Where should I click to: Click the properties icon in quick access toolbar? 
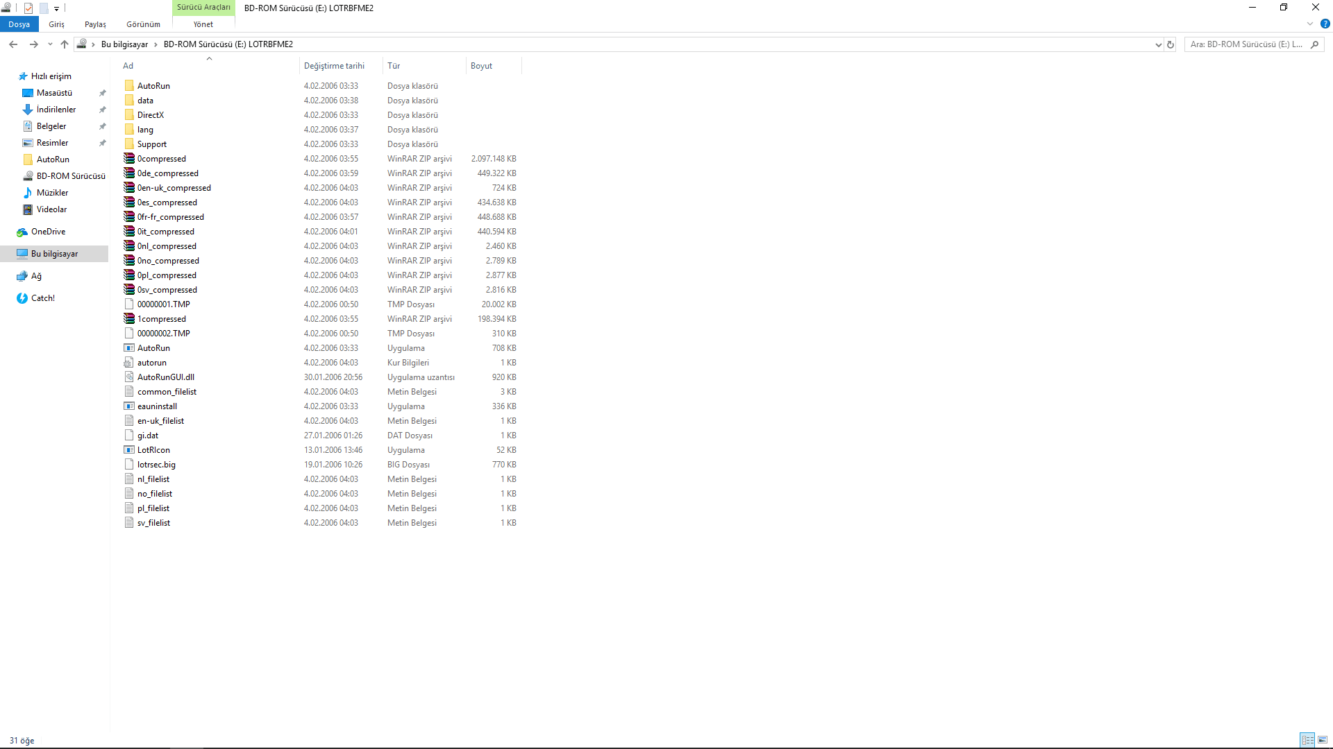point(28,8)
